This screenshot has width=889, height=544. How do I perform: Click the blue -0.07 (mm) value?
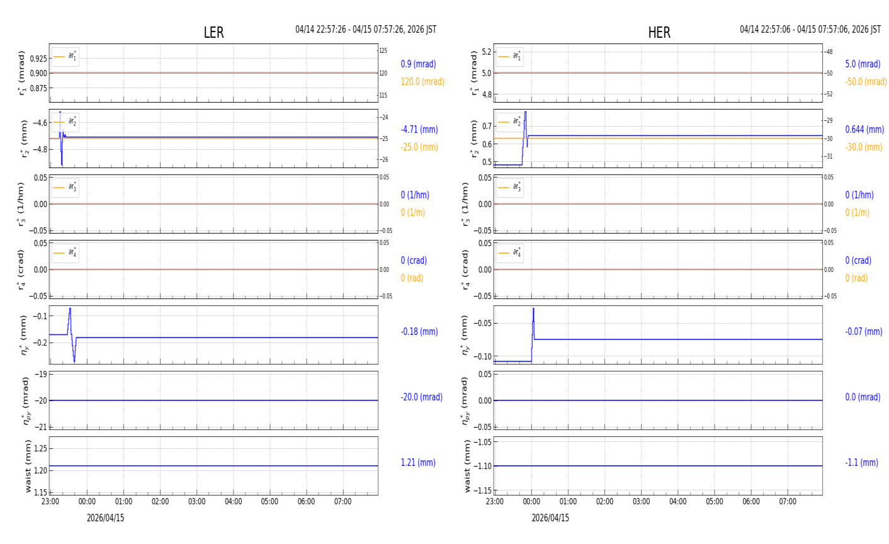click(864, 332)
